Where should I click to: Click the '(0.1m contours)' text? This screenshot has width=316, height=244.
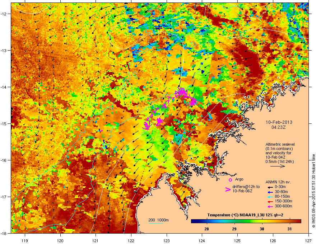[x=279, y=149]
